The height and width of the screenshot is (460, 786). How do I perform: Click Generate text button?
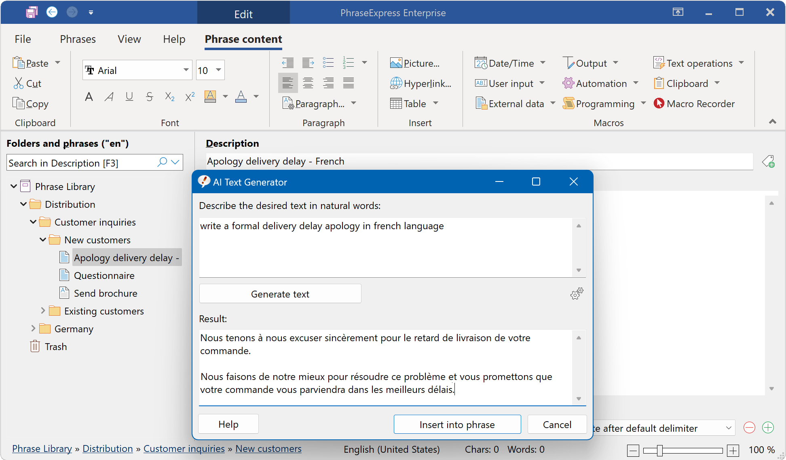tap(280, 294)
